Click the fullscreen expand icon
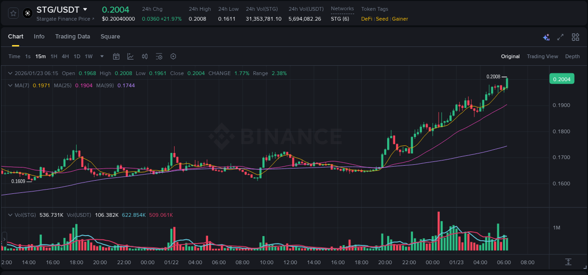The image size is (588, 275). point(560,37)
